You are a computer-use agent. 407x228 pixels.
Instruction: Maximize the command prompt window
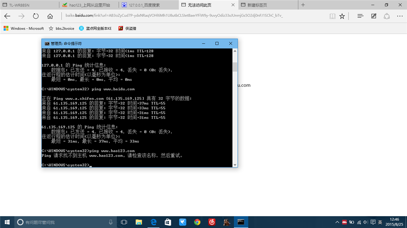217,44
